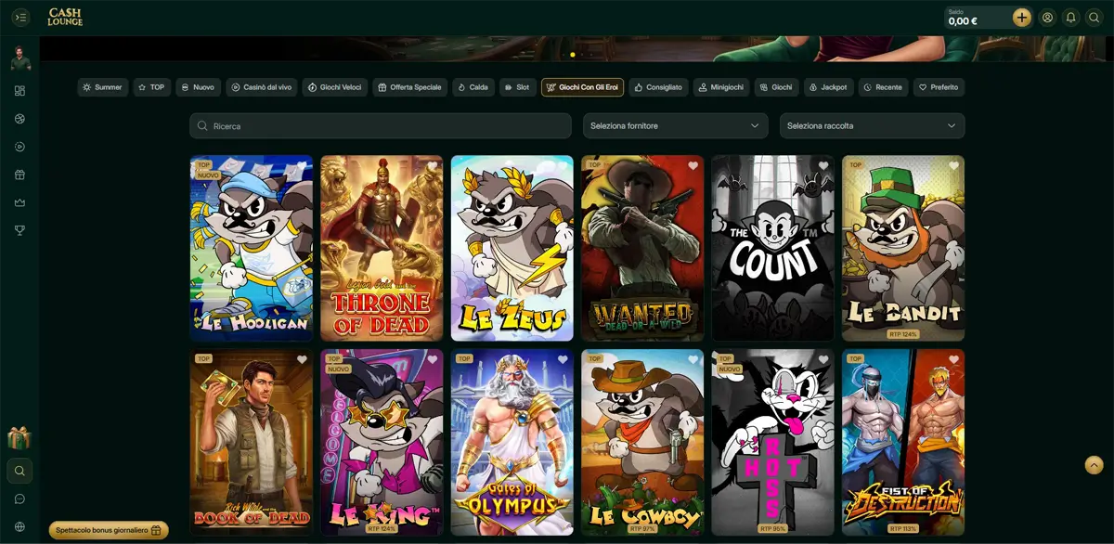Select the Slot category tab
This screenshot has width=1114, height=544.
pyautogui.click(x=517, y=87)
